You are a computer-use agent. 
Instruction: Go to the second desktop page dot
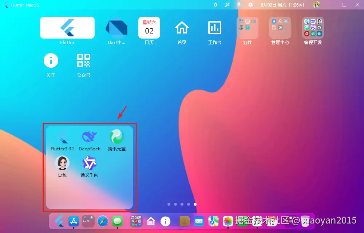point(175,204)
